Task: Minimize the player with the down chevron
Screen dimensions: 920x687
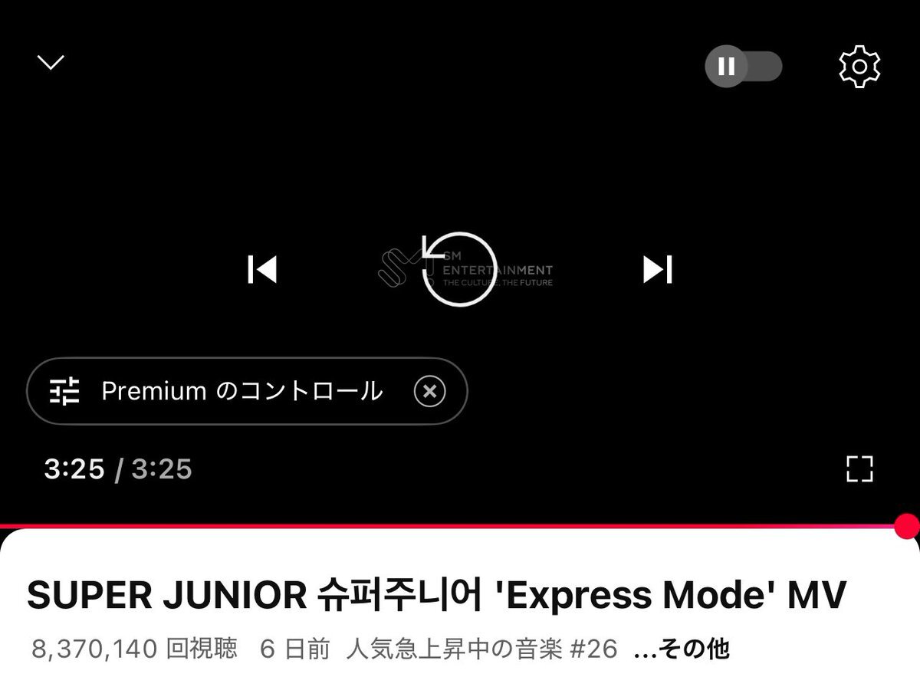Action: 51,63
